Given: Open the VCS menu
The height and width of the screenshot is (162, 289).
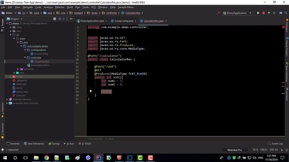Looking at the screenshot, I should click(x=93, y=7).
